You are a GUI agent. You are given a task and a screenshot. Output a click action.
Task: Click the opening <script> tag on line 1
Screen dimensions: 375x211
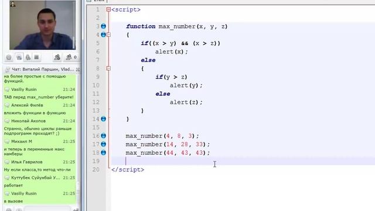pos(126,9)
